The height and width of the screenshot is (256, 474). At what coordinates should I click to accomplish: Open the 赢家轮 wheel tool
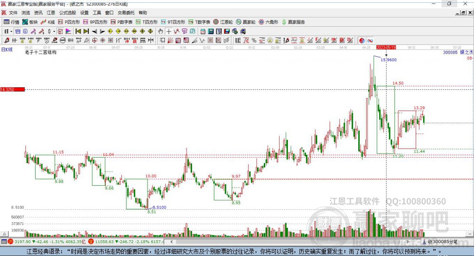coord(246,22)
